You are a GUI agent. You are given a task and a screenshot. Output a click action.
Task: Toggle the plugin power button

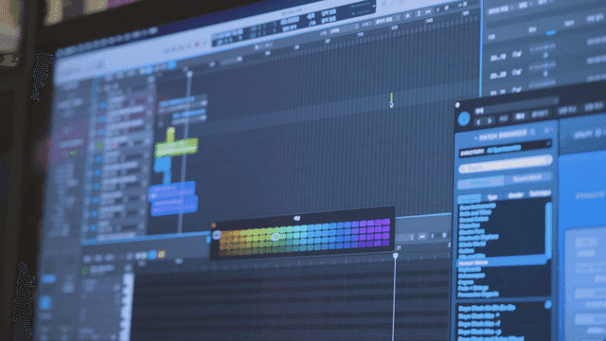464,118
